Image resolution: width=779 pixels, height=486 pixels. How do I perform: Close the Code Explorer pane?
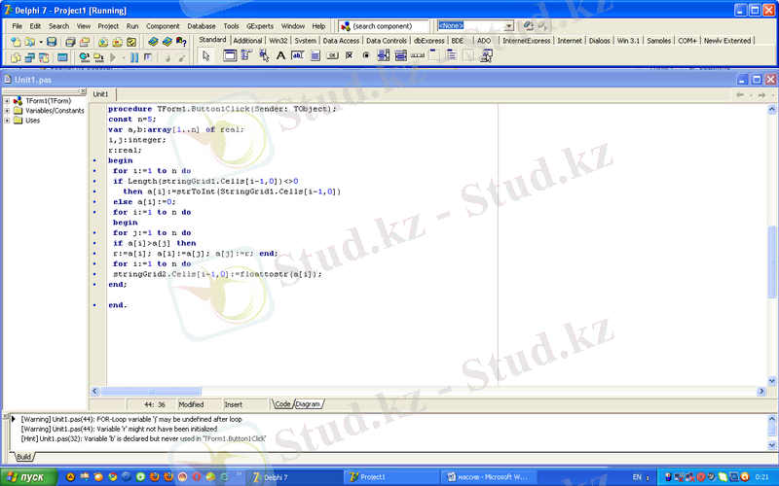coord(83,91)
